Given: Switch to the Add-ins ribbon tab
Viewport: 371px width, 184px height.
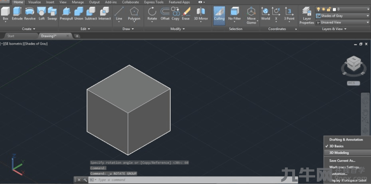Looking at the screenshot, I should pos(111,2).
